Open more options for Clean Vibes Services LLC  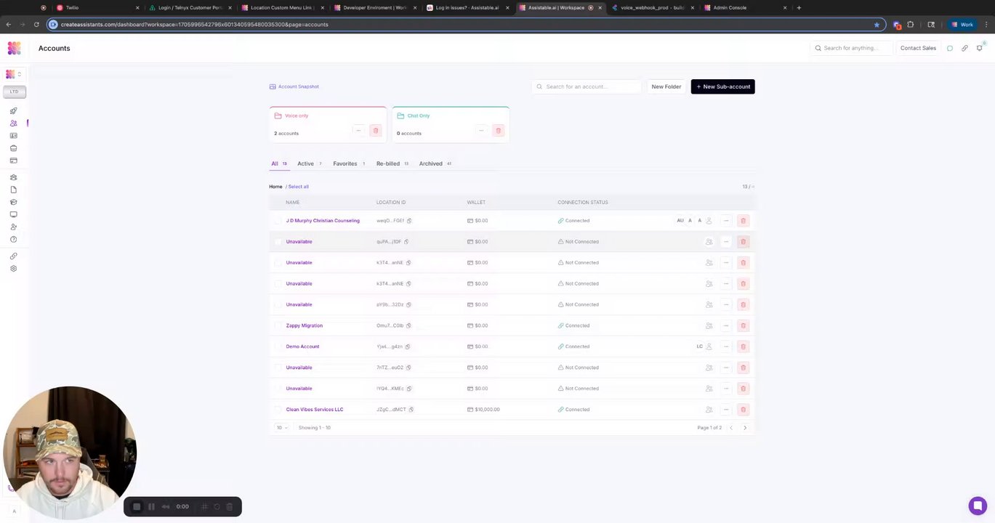tap(726, 410)
